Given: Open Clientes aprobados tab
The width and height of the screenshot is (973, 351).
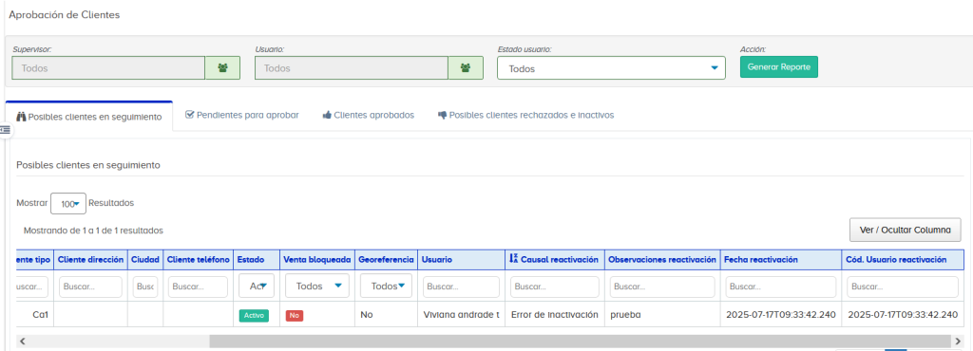Looking at the screenshot, I should [x=369, y=115].
